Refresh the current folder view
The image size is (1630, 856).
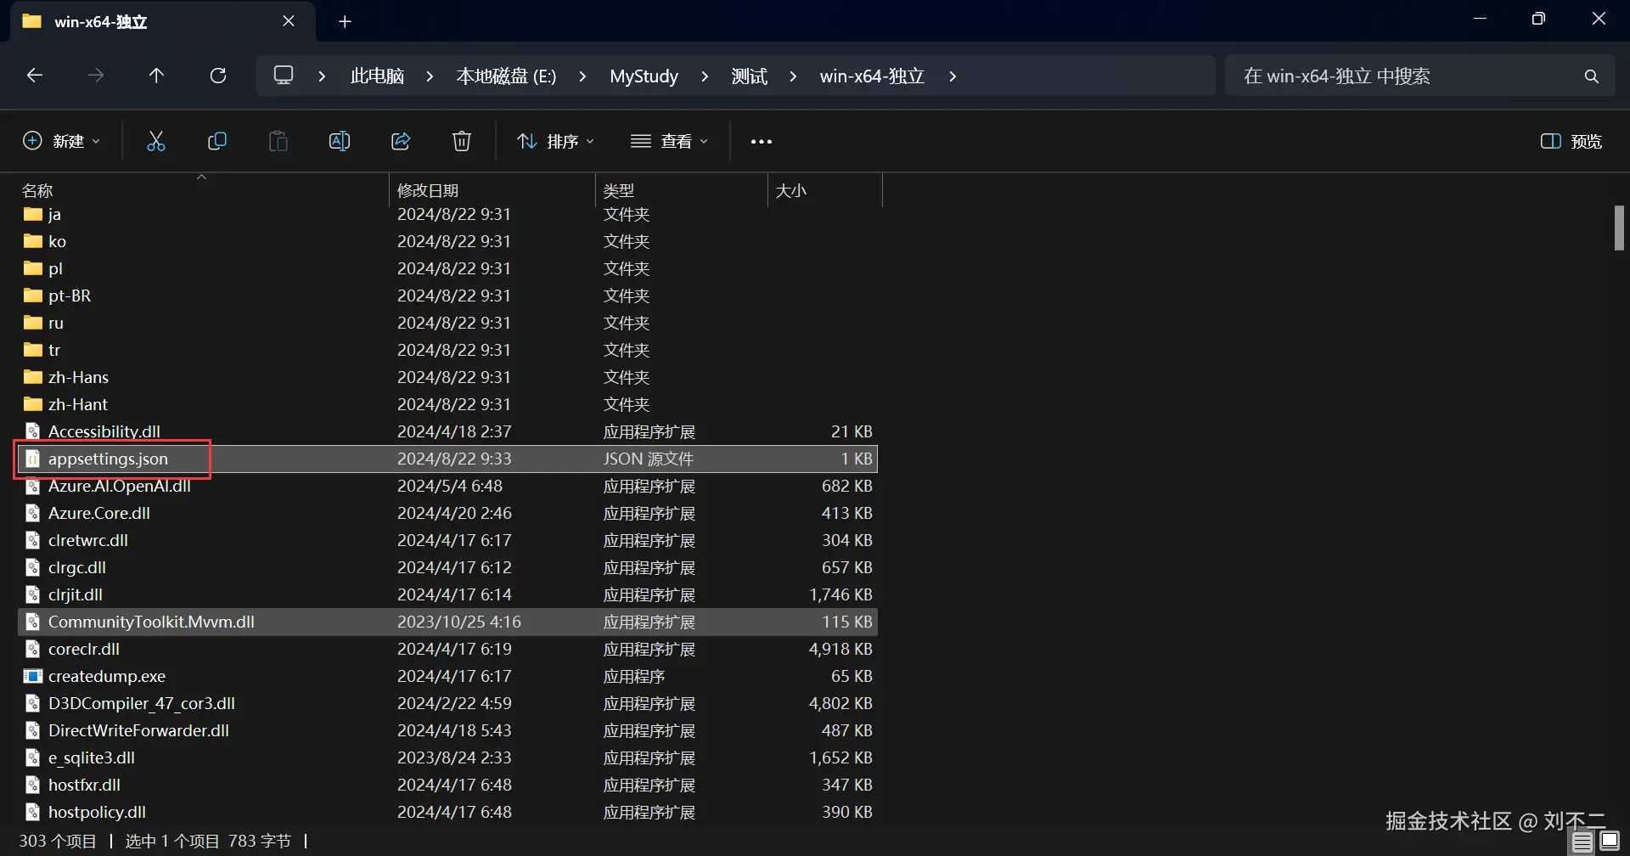(x=218, y=76)
